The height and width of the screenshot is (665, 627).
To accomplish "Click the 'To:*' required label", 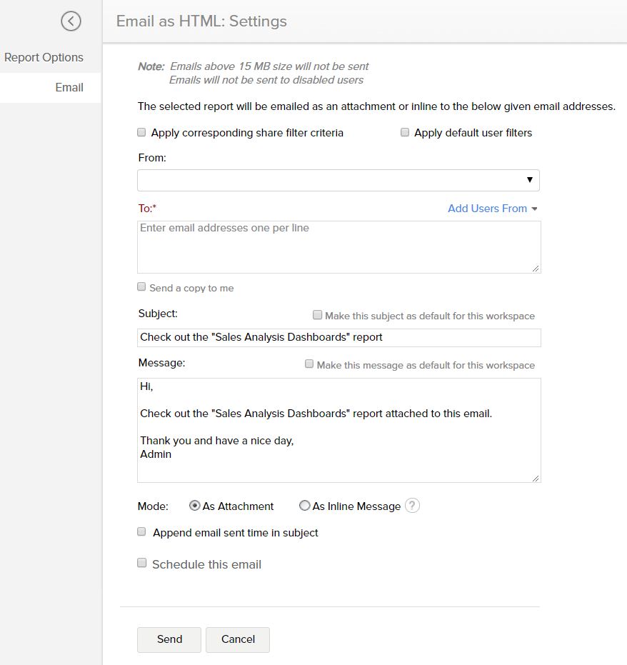I will [x=147, y=209].
